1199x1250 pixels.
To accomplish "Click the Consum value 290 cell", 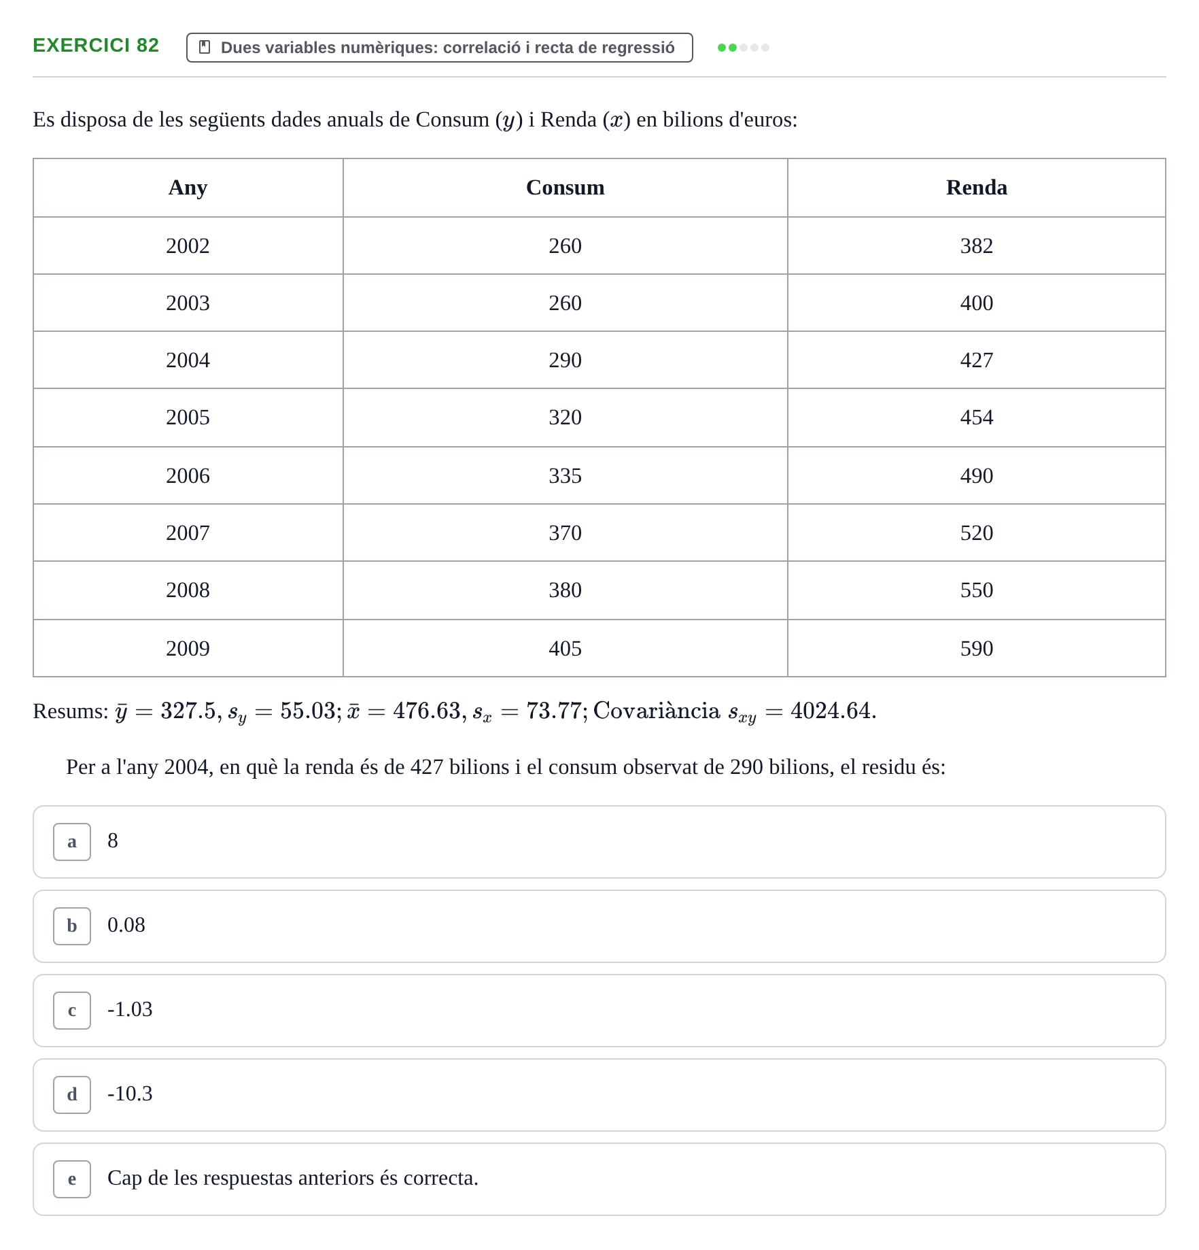I will (x=566, y=360).
